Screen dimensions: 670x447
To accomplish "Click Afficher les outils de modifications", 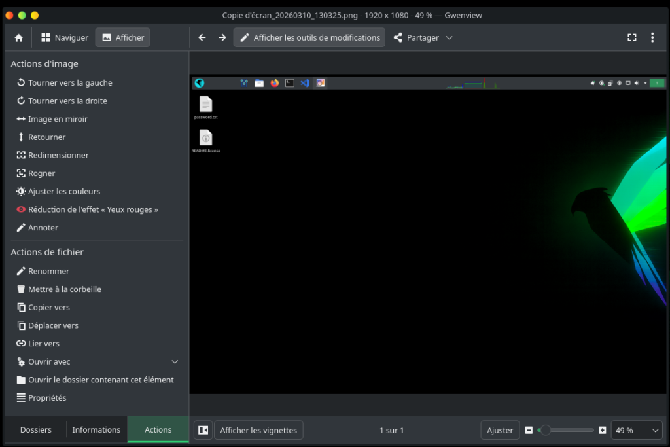I will coord(309,38).
